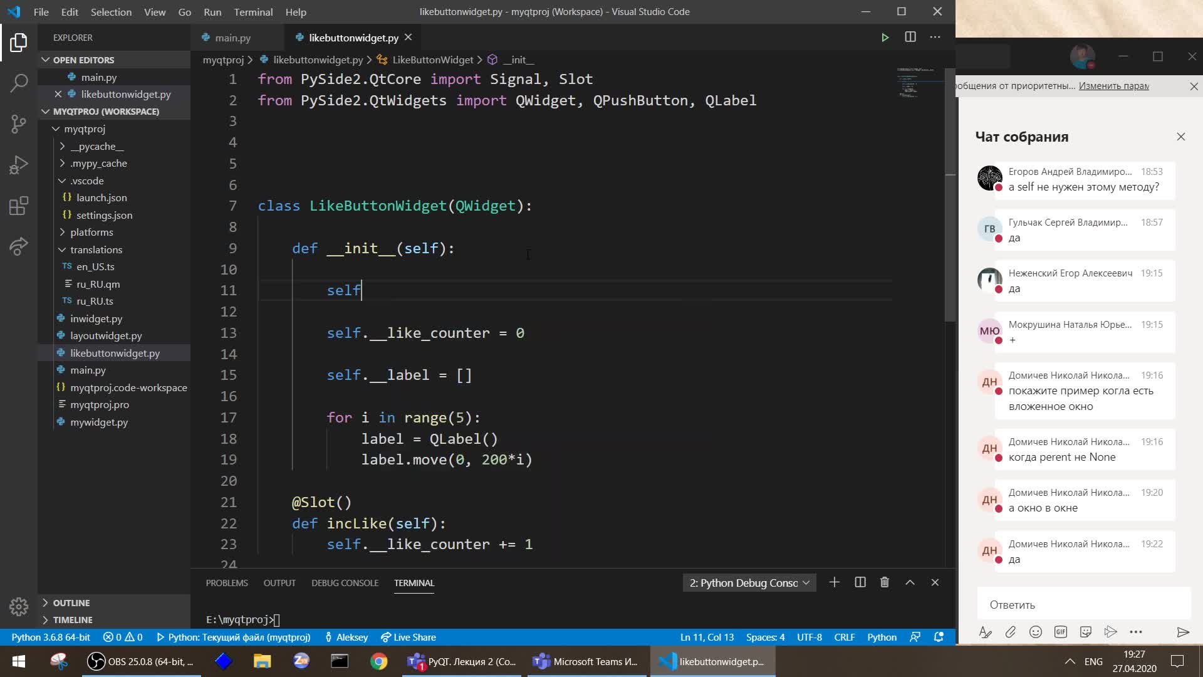This screenshot has height=677, width=1203.
Task: Open Chrome from the Windows taskbar
Action: 378,661
